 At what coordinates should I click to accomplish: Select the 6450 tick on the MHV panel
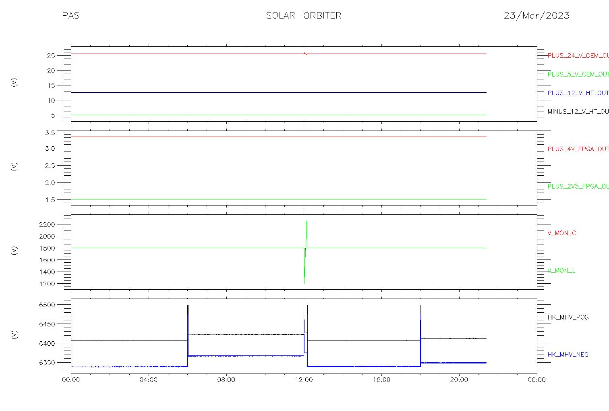point(47,324)
